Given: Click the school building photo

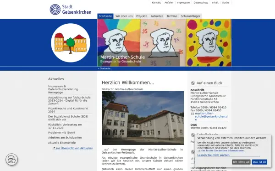Looking at the screenshot, I should [143, 118].
